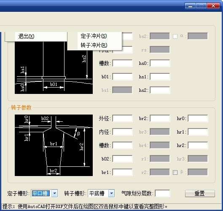Focus the 气隙划分层数 input field
Viewport: 223px width, 211px height.
tap(162, 193)
